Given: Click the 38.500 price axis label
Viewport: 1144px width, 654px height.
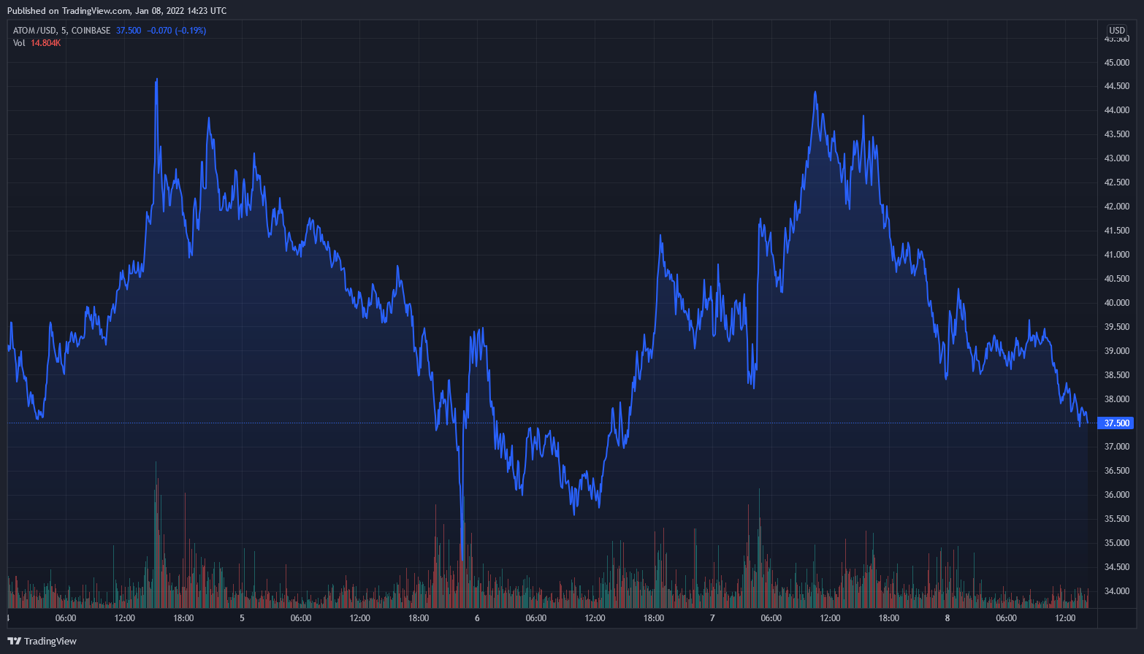Looking at the screenshot, I should pos(1117,375).
